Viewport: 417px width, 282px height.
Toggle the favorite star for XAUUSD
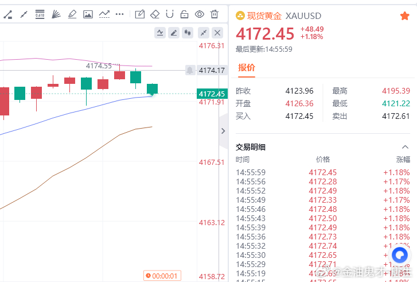[404, 16]
